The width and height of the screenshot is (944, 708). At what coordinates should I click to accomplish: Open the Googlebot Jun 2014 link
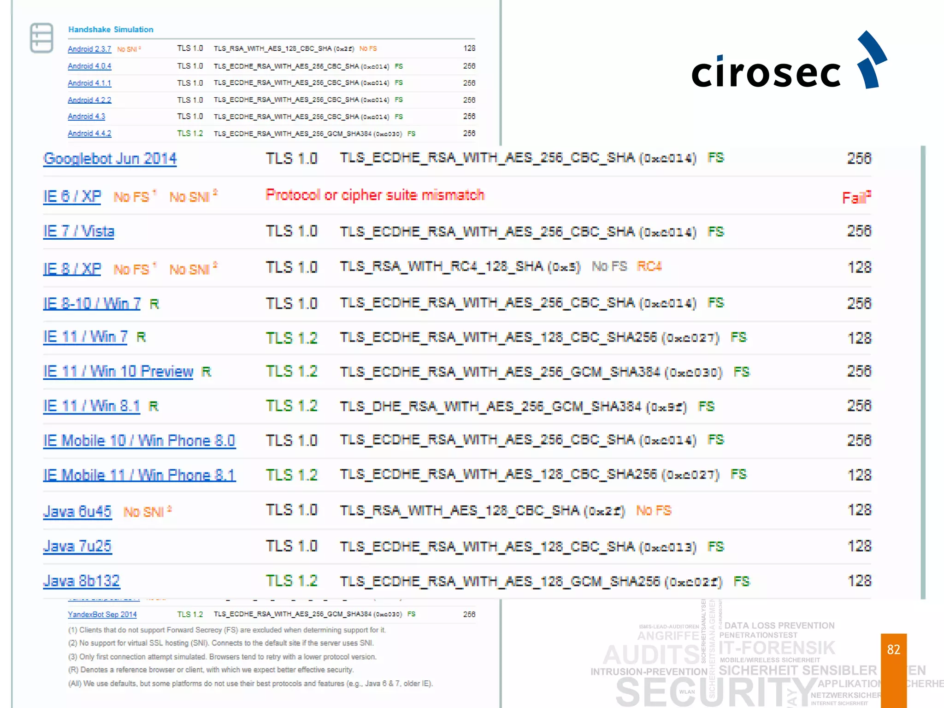tap(110, 159)
